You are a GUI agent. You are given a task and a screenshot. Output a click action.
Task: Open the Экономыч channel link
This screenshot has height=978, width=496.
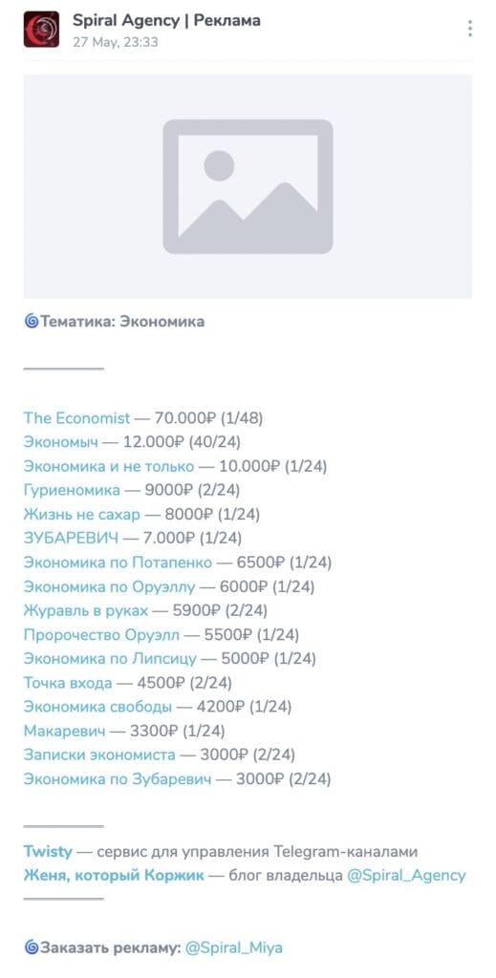[x=61, y=442]
